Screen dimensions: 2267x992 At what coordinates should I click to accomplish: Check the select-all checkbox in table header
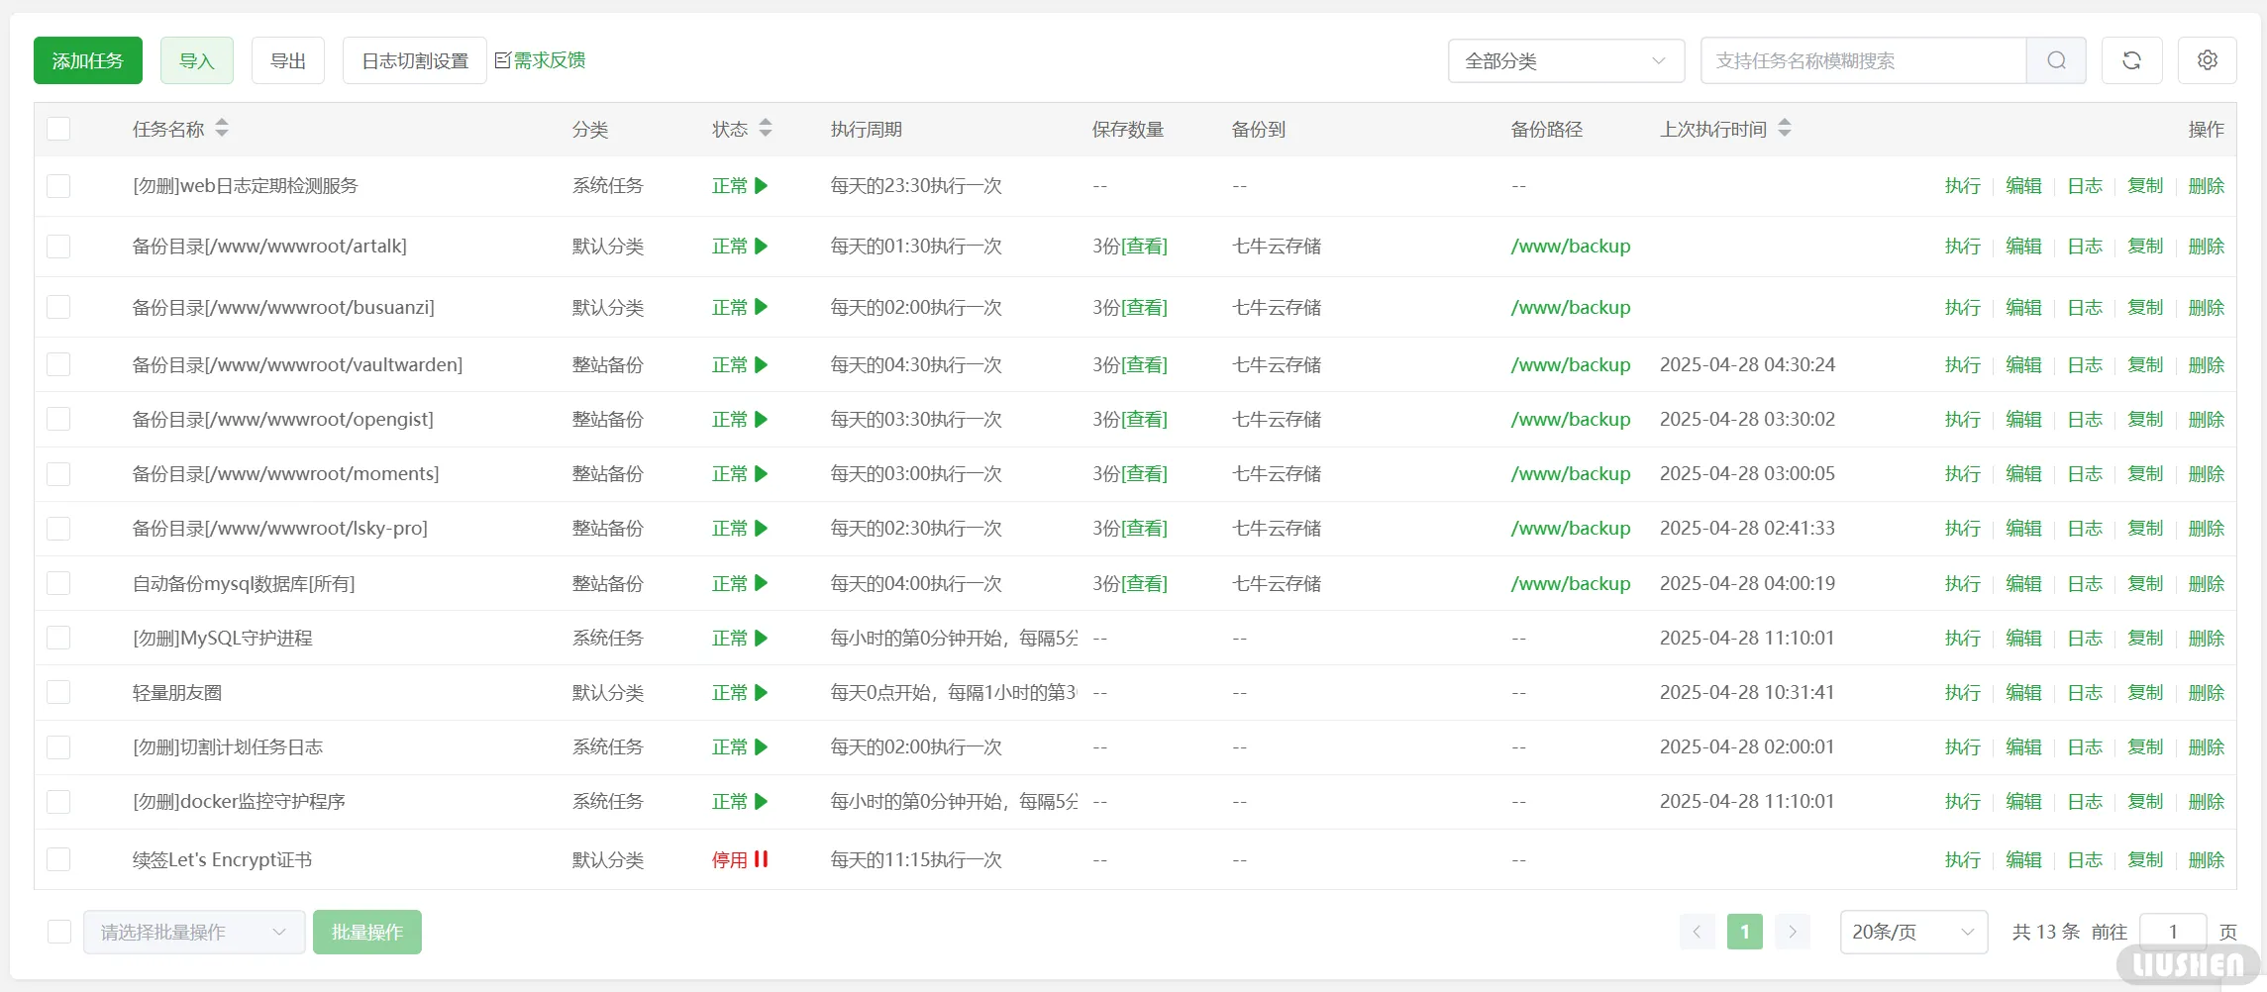(58, 128)
